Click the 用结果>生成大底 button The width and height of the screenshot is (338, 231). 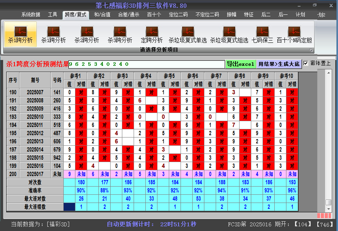[x=279, y=64]
